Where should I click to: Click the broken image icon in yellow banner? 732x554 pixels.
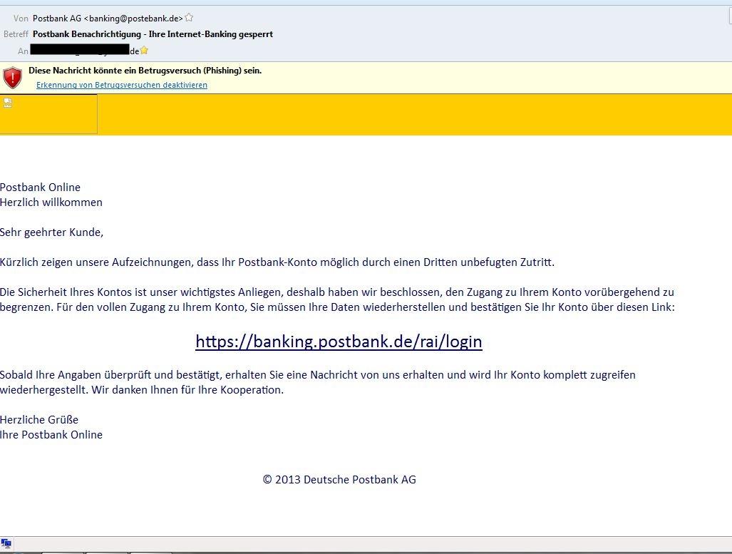click(x=8, y=103)
